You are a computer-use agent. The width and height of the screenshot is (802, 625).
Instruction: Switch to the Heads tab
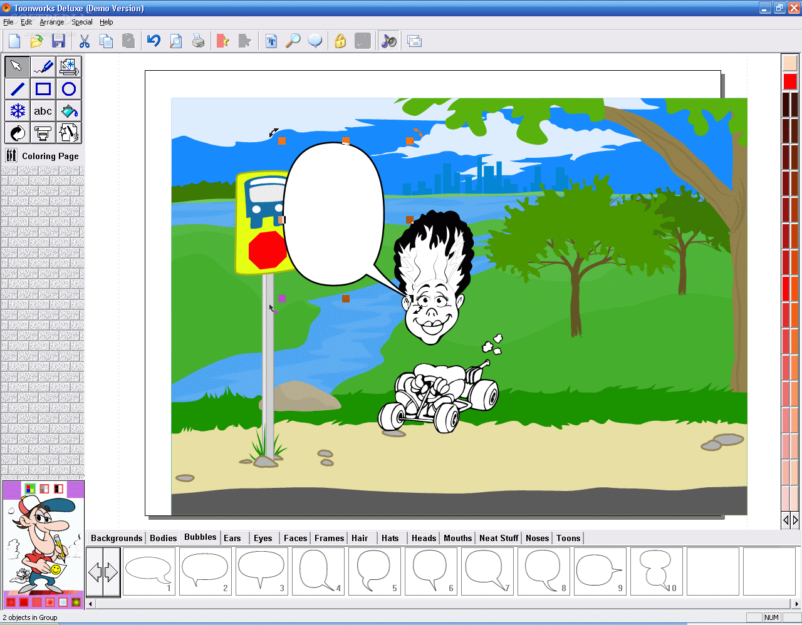(x=424, y=538)
